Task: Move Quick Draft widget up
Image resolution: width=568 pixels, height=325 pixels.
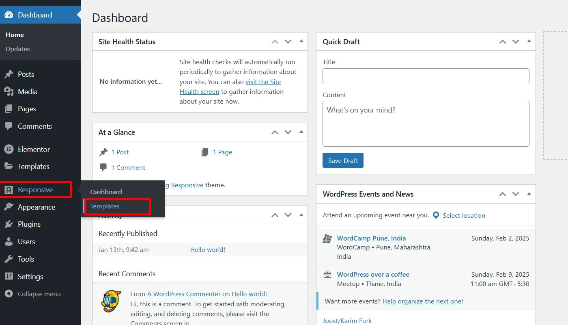Action: coord(503,42)
